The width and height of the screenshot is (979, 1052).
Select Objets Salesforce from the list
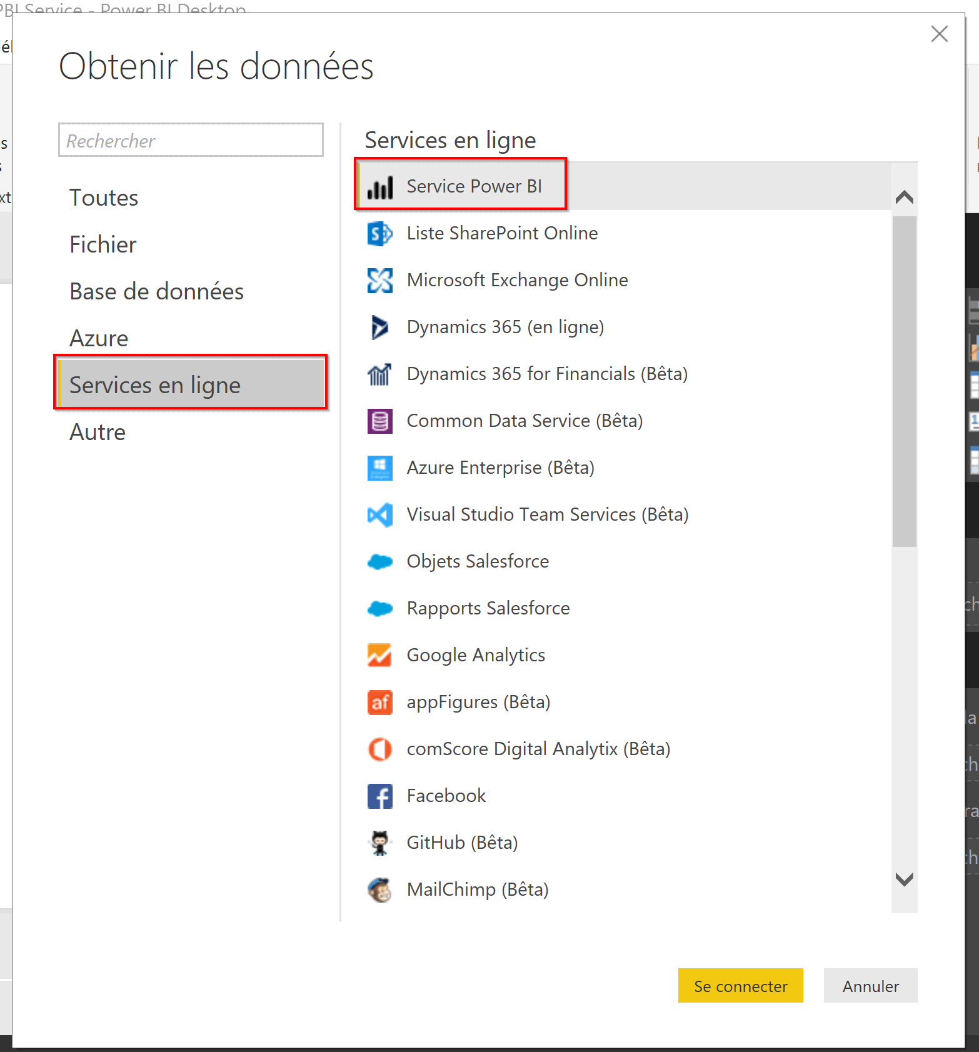pyautogui.click(x=478, y=561)
